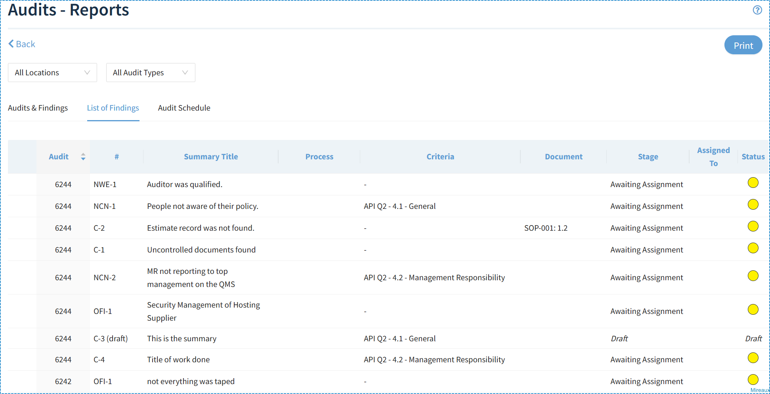This screenshot has height=394, width=770.
Task: Click the Process column header
Action: pyautogui.click(x=319, y=157)
